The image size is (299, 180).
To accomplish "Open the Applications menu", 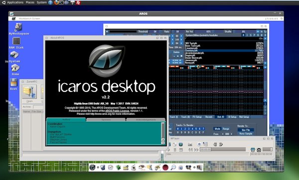I will tap(15, 2).
